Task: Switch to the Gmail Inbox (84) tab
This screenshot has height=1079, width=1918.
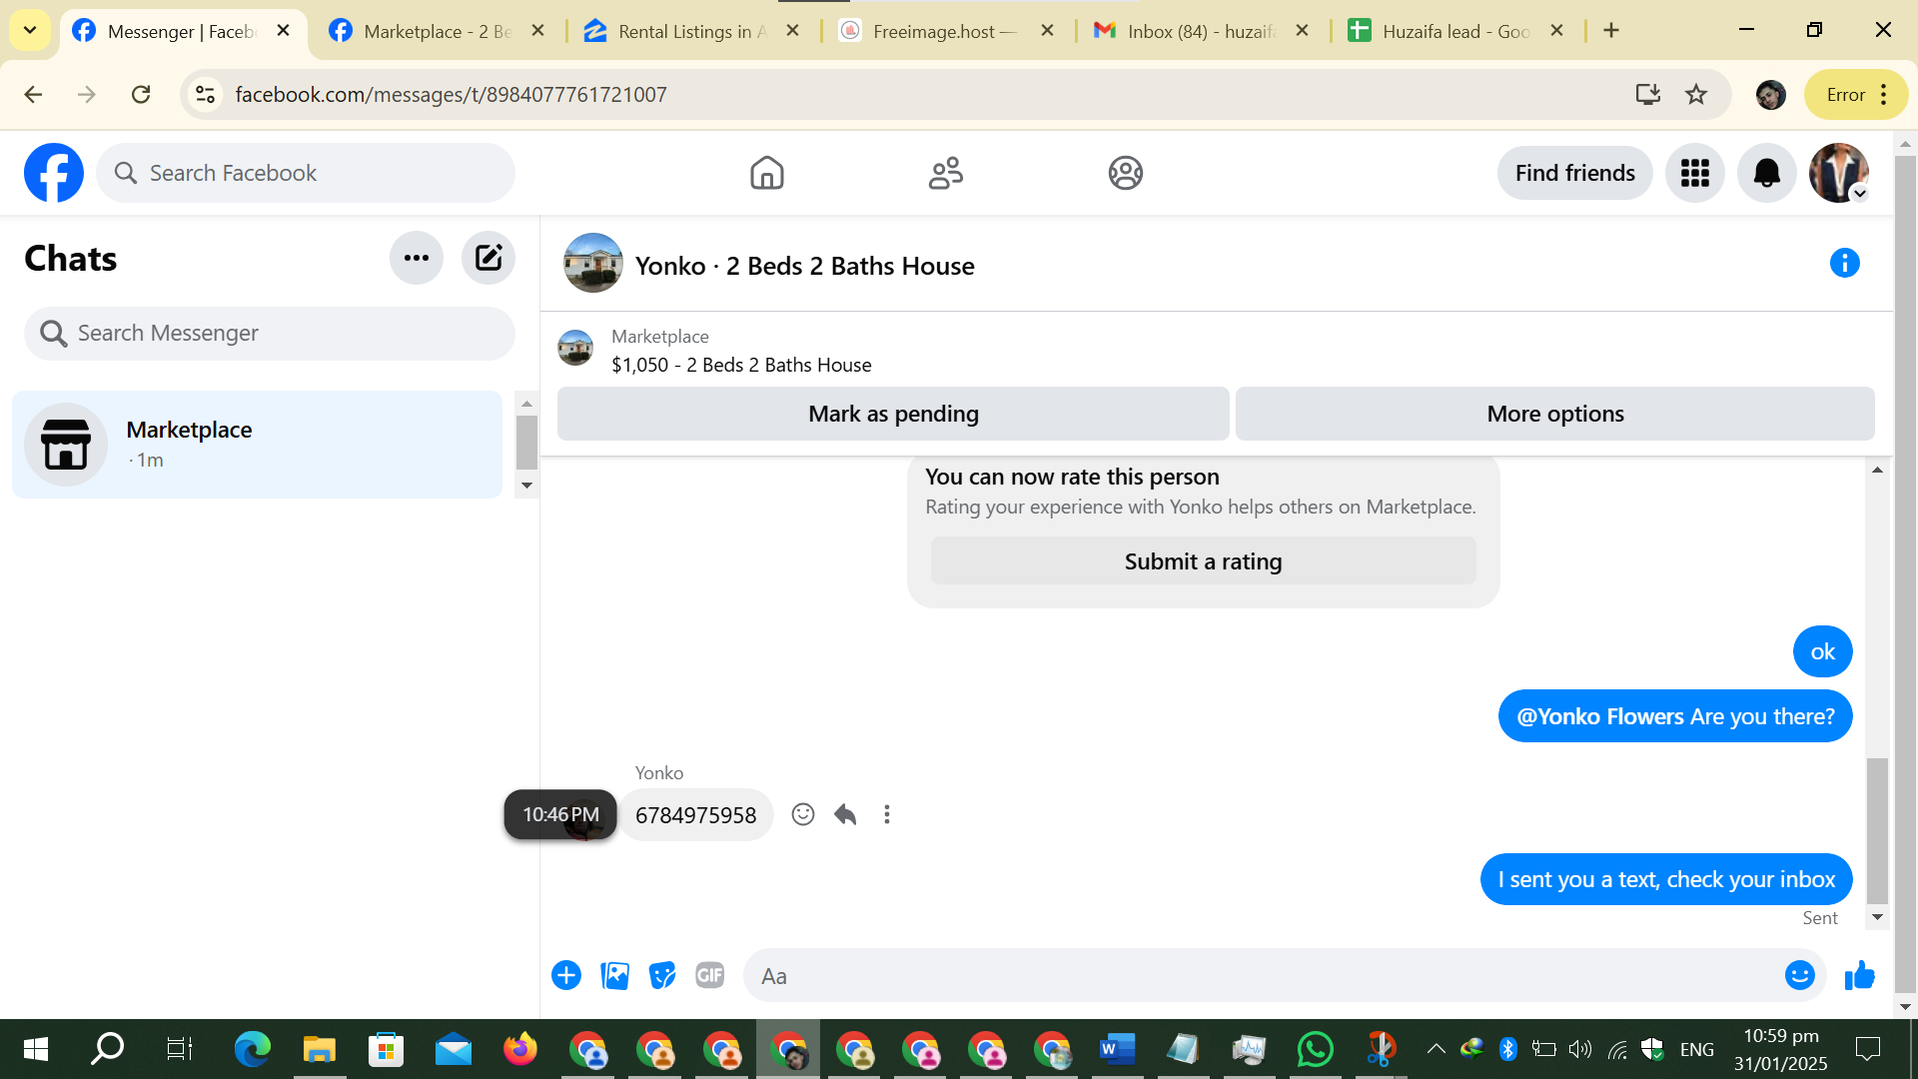Action: click(x=1200, y=31)
